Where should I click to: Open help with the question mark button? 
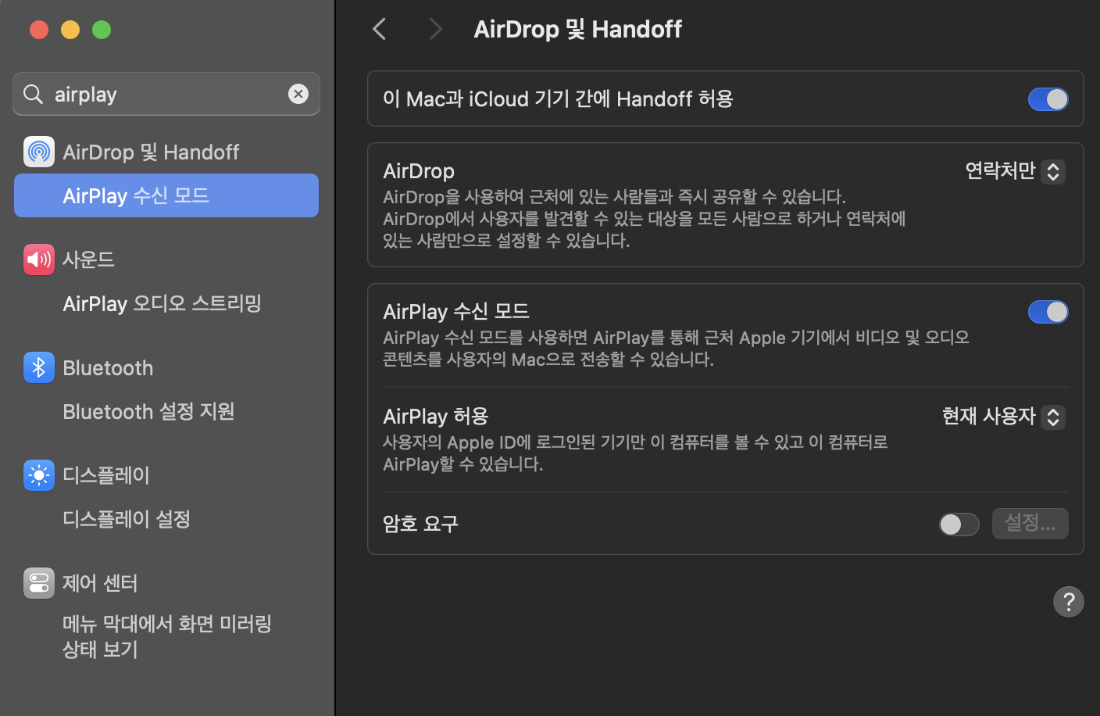(1069, 602)
